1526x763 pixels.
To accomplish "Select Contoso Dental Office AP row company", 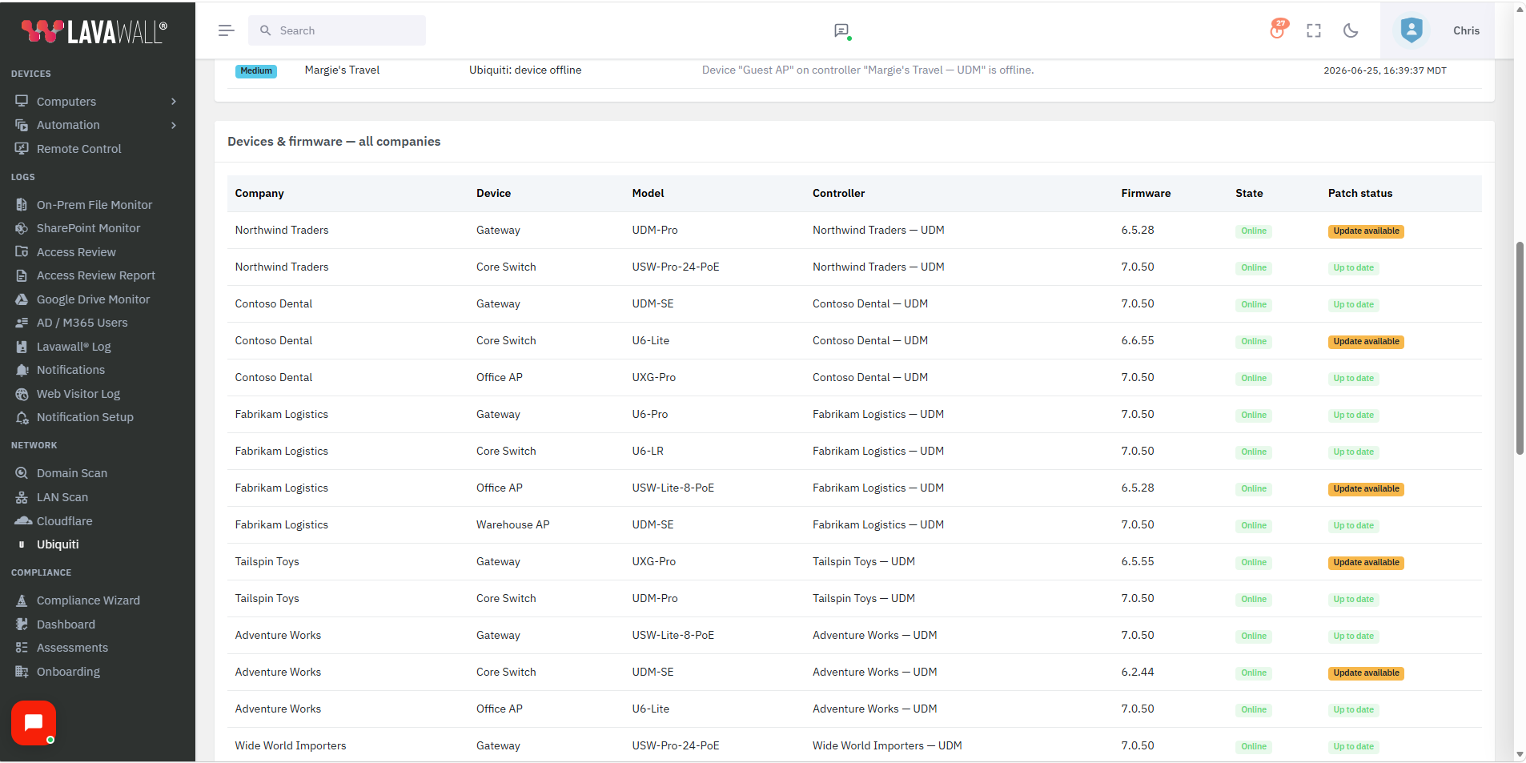I will pyautogui.click(x=273, y=377).
